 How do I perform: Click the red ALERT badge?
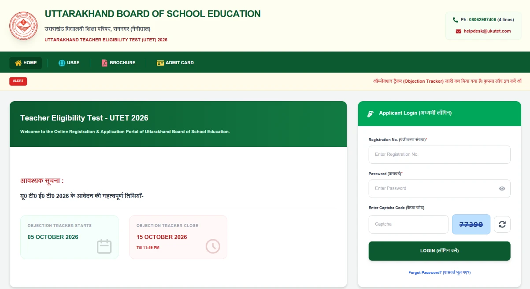coord(18,81)
